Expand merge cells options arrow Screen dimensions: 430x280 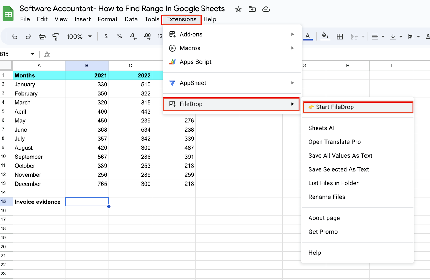[363, 37]
